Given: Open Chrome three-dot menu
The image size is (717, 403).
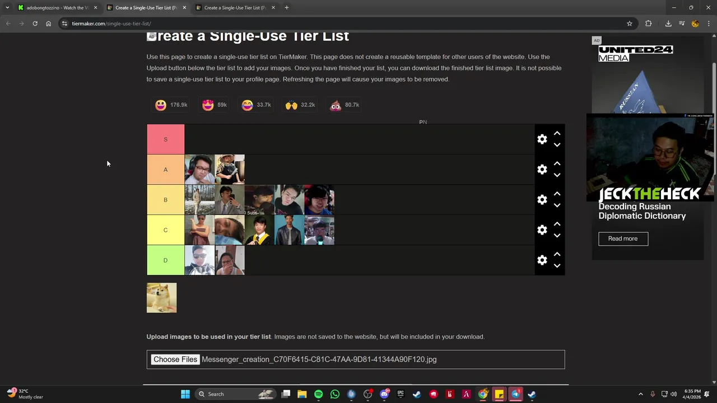Looking at the screenshot, I should tap(709, 24).
